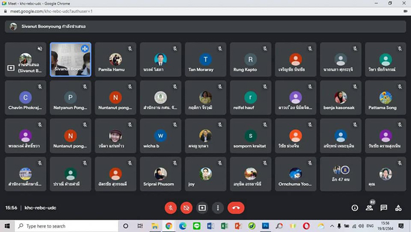Viewport: 411px width, 232px height.
Task: Open Photoshop from the taskbar
Action: (265, 226)
